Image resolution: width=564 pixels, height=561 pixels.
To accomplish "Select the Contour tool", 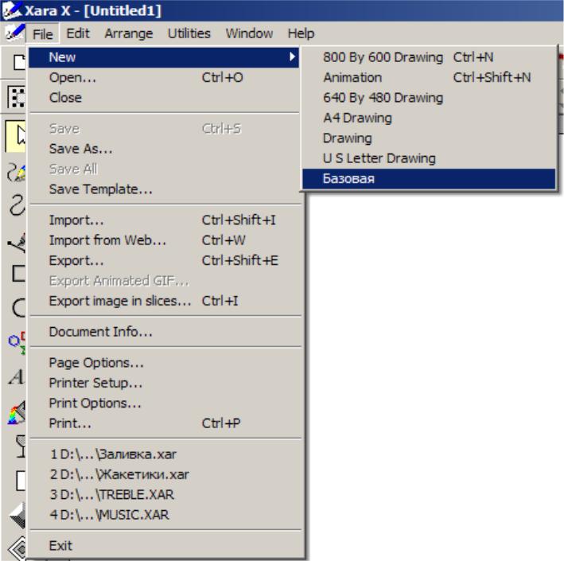I will (x=18, y=549).
